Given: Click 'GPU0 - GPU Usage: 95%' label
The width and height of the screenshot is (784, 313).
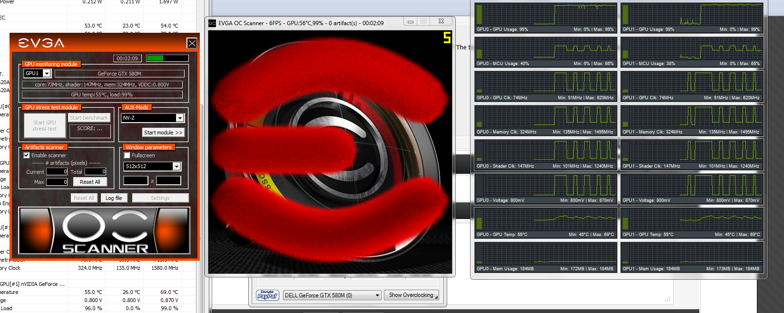Looking at the screenshot, I should click(x=502, y=29).
